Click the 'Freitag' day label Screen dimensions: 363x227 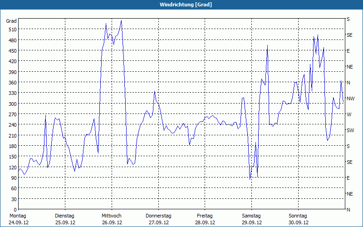pyautogui.click(x=205, y=216)
